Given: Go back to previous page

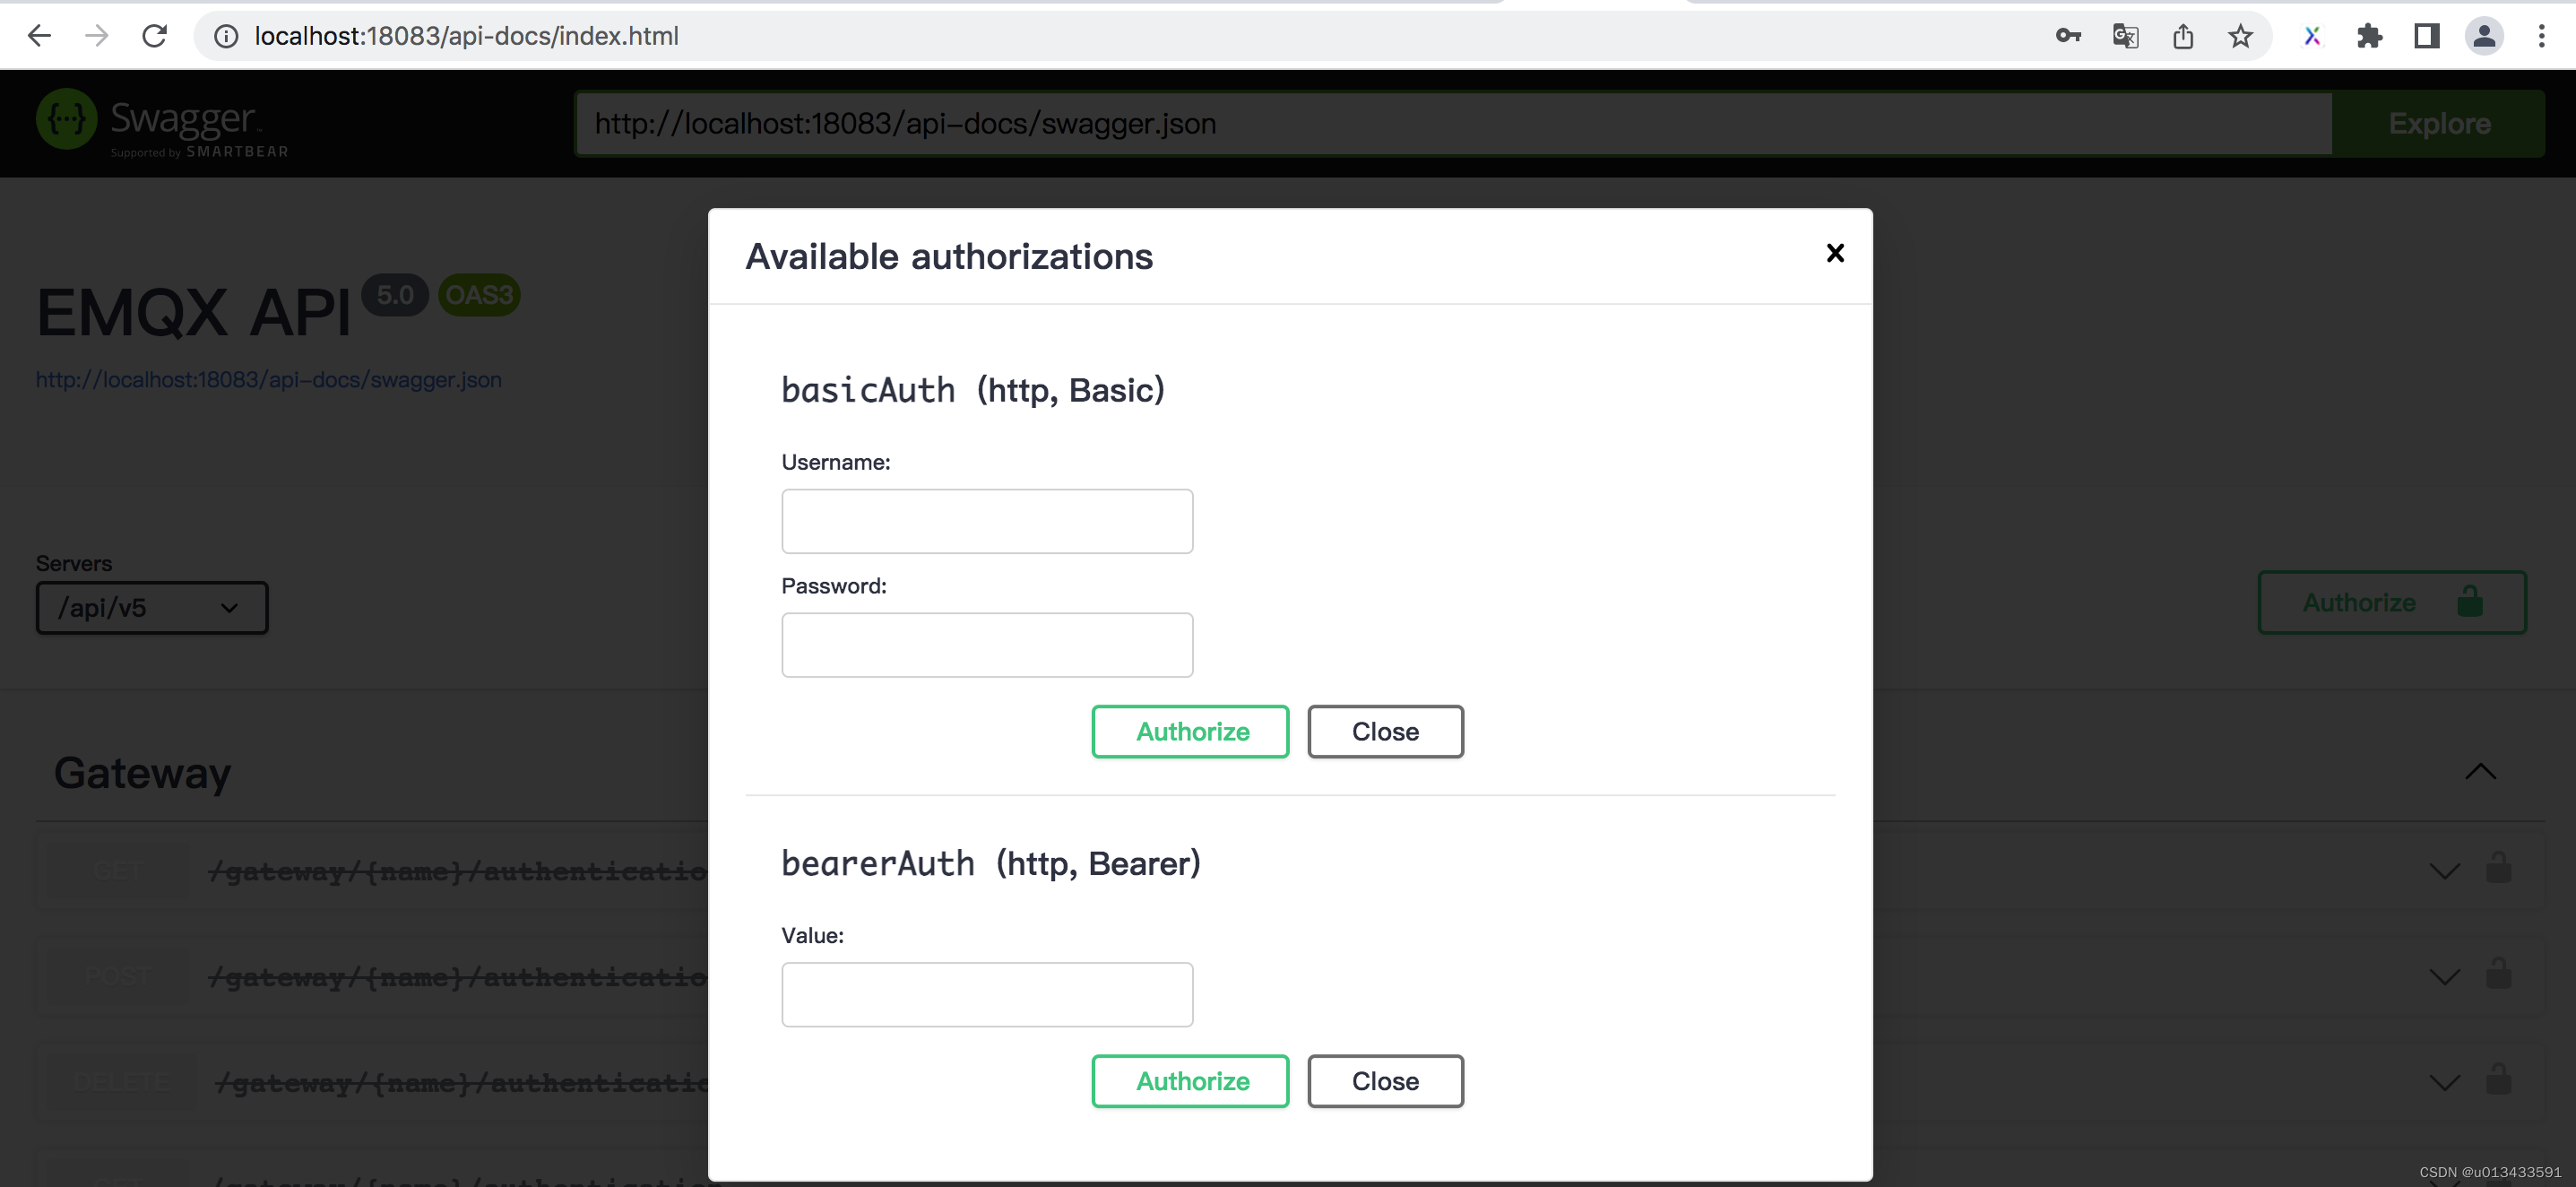Looking at the screenshot, I should [x=39, y=36].
